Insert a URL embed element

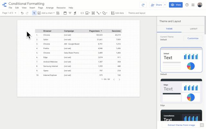click(82, 13)
